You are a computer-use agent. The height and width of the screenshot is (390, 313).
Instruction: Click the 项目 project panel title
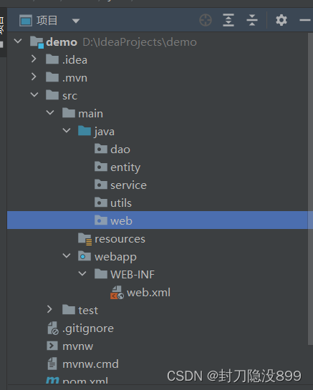(47, 21)
